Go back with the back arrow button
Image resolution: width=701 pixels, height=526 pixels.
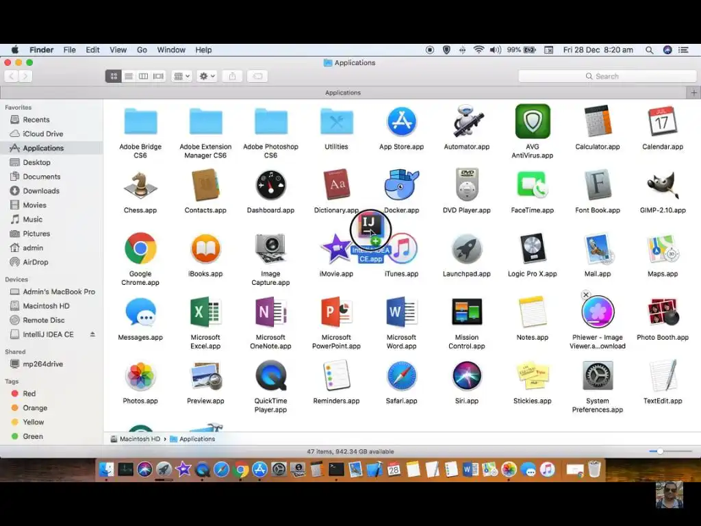point(12,76)
